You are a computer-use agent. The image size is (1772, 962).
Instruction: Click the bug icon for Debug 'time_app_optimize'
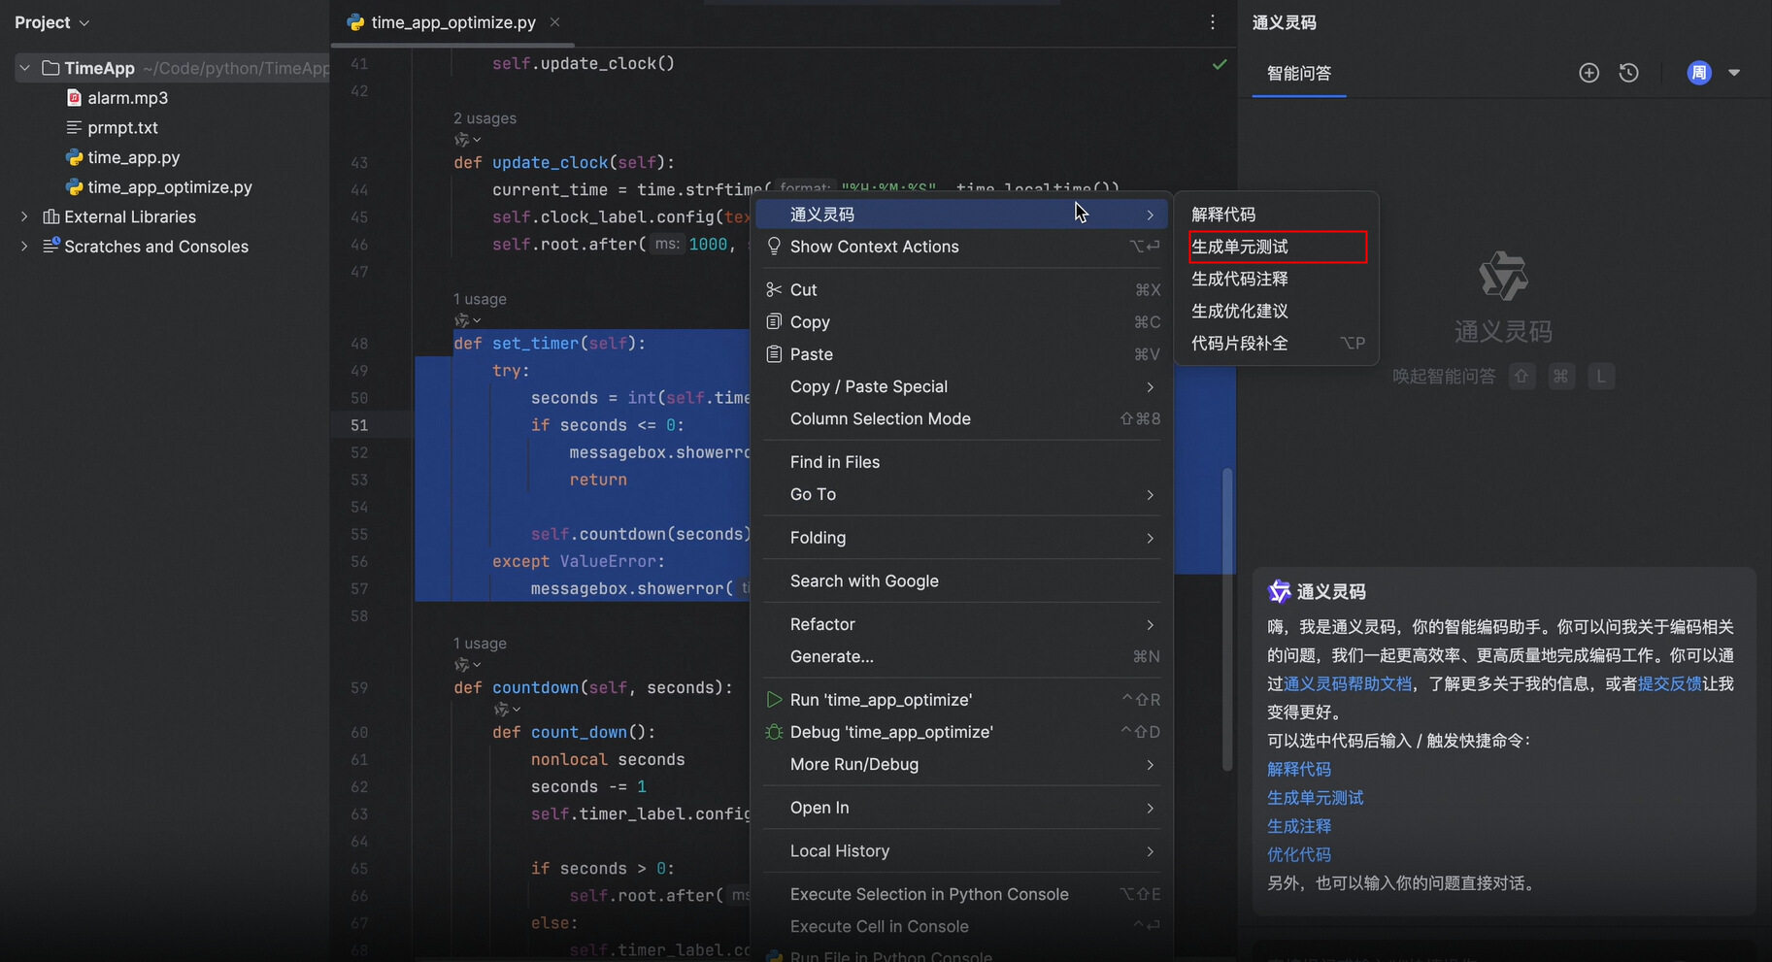pos(774,731)
